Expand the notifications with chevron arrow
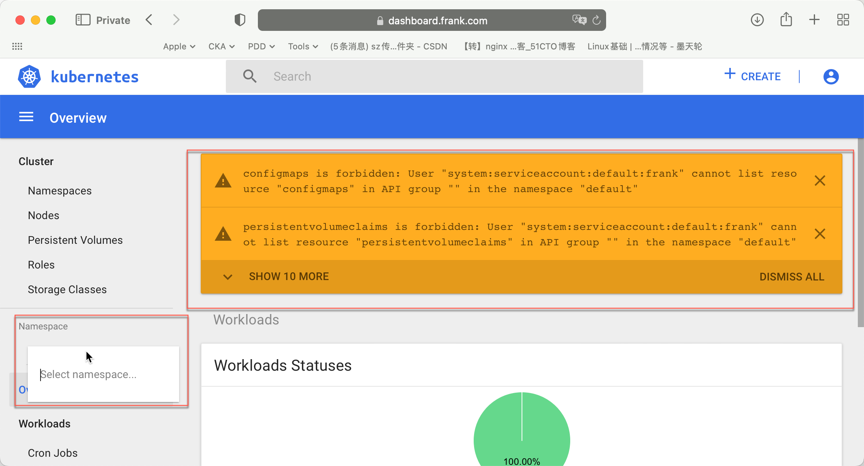This screenshot has height=466, width=864. click(228, 277)
